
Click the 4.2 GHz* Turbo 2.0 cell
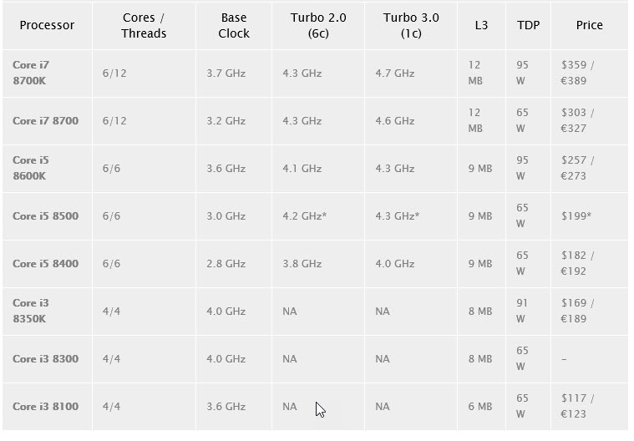pos(304,215)
